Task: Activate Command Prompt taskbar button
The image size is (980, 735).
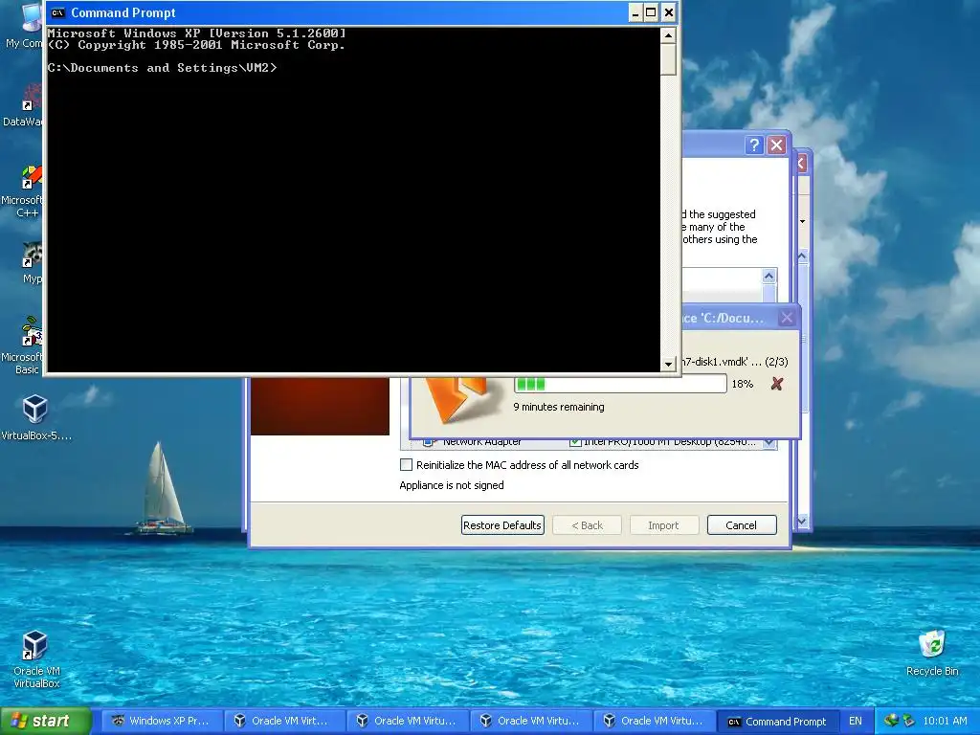Action: (x=777, y=721)
